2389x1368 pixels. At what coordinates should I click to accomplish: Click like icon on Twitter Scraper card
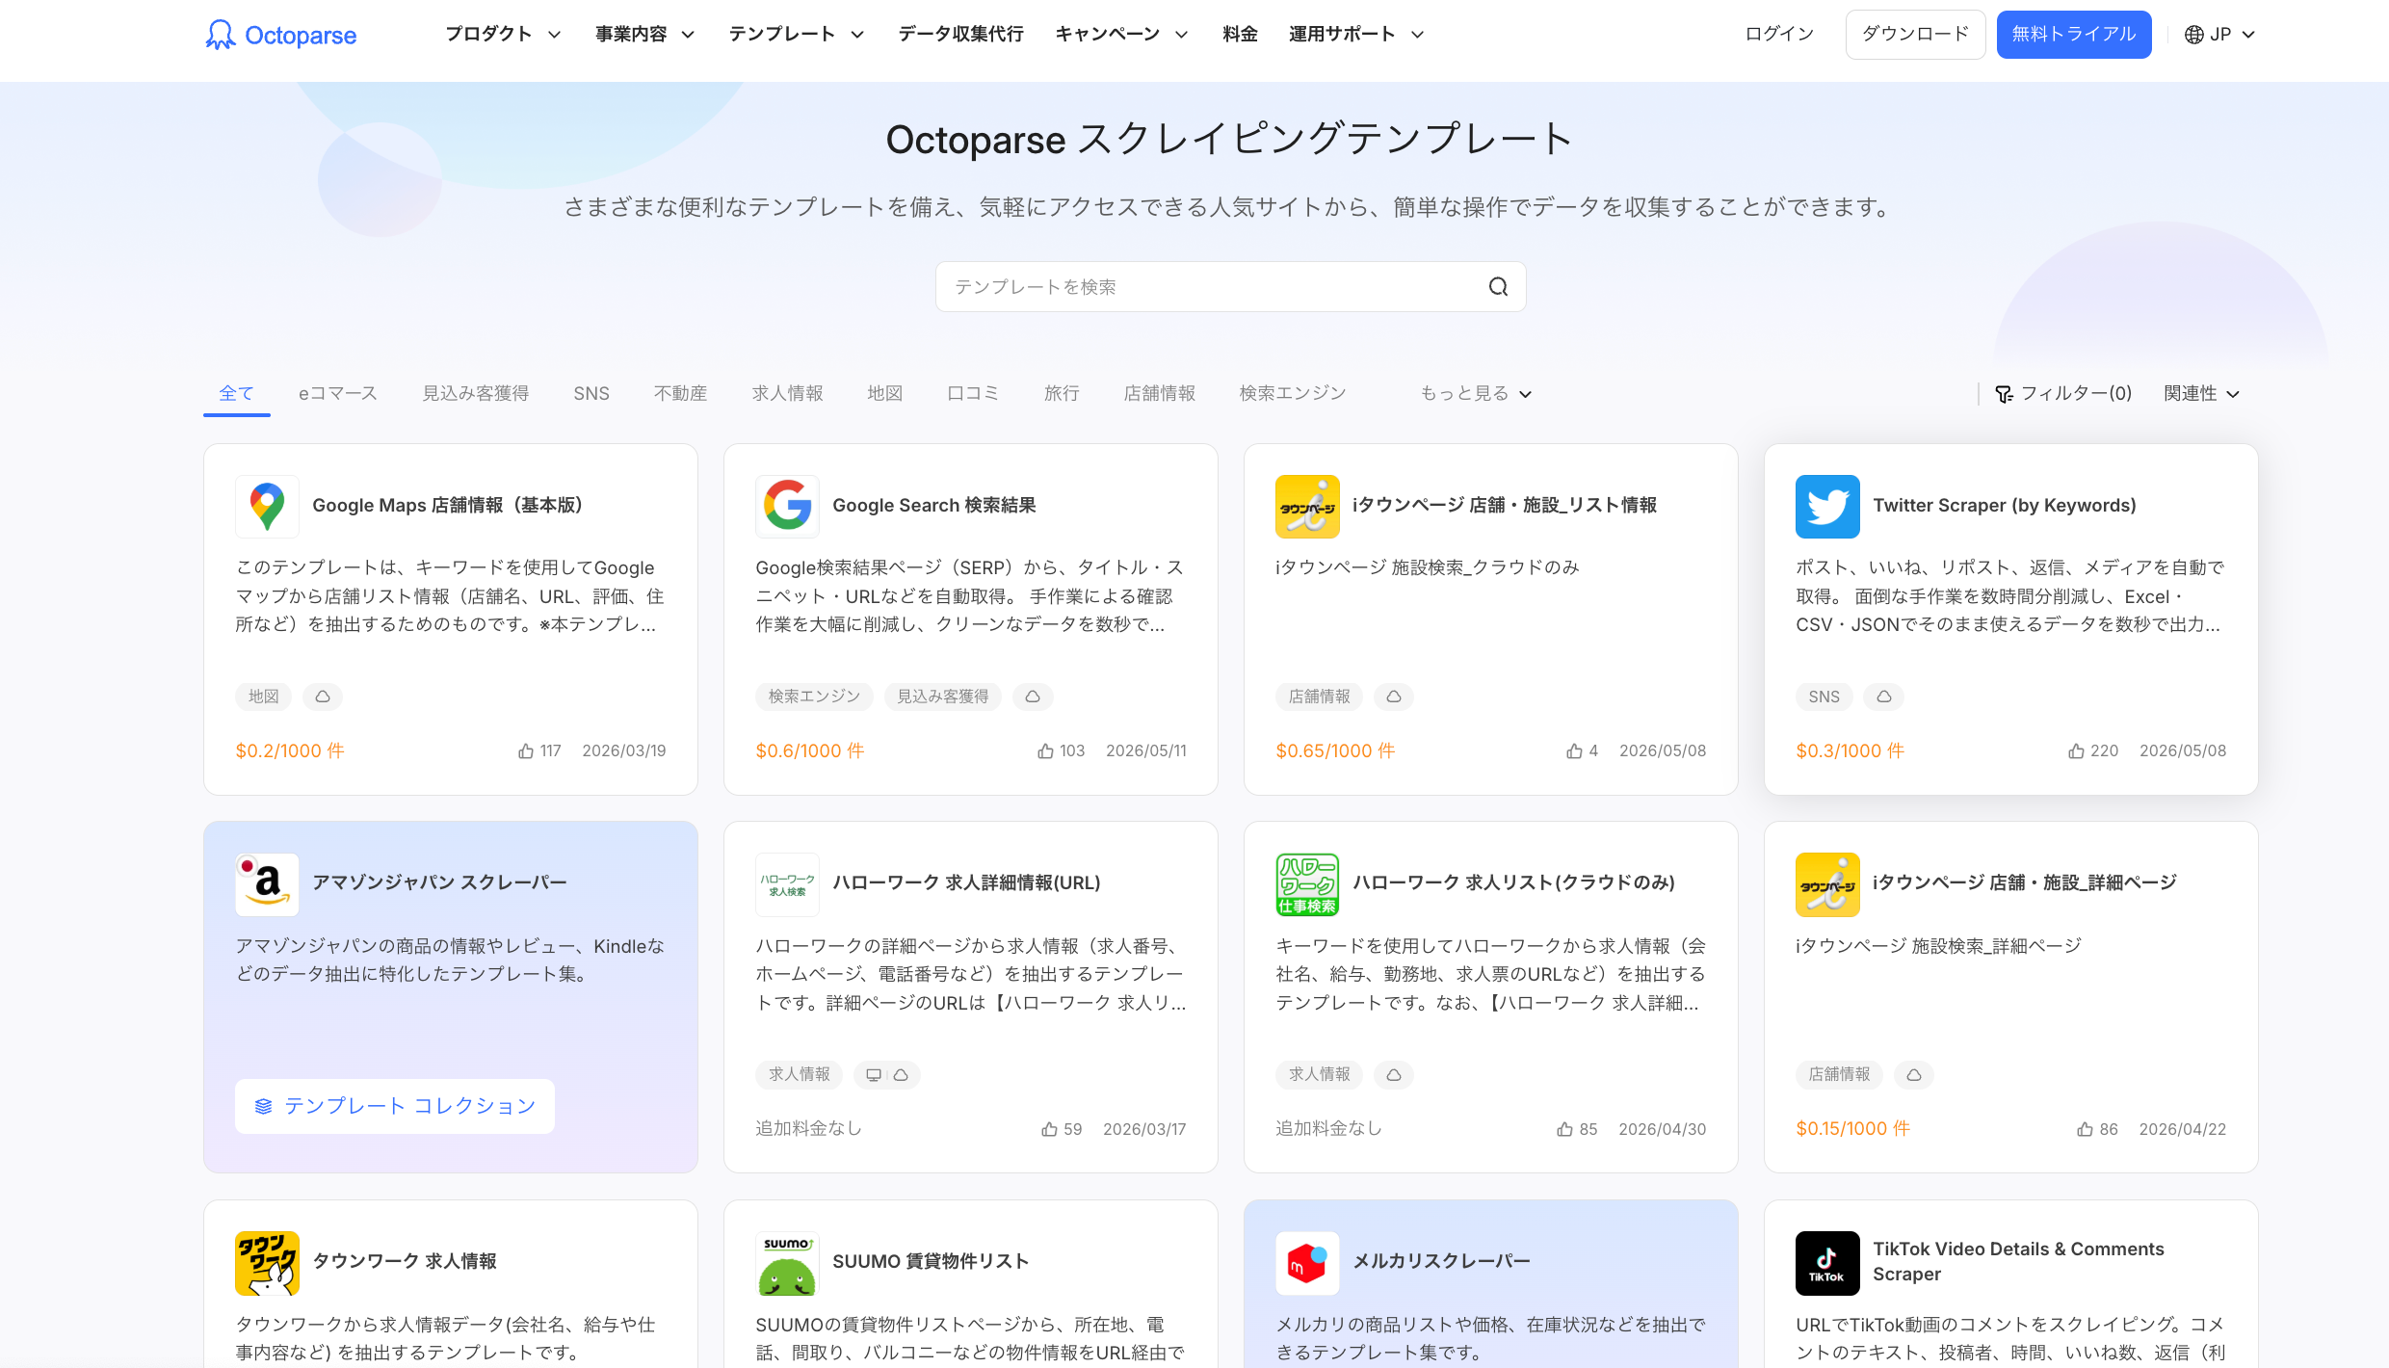tap(2076, 750)
